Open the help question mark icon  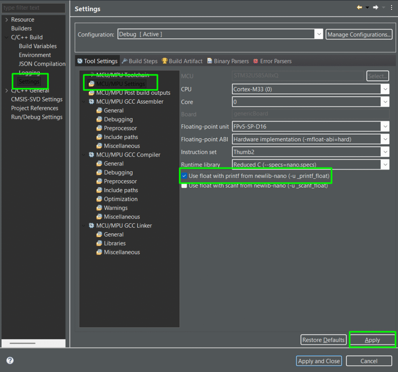(x=10, y=360)
